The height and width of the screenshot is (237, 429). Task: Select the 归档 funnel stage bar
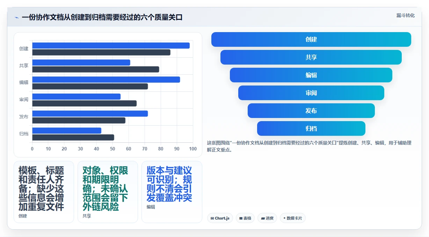(311, 128)
